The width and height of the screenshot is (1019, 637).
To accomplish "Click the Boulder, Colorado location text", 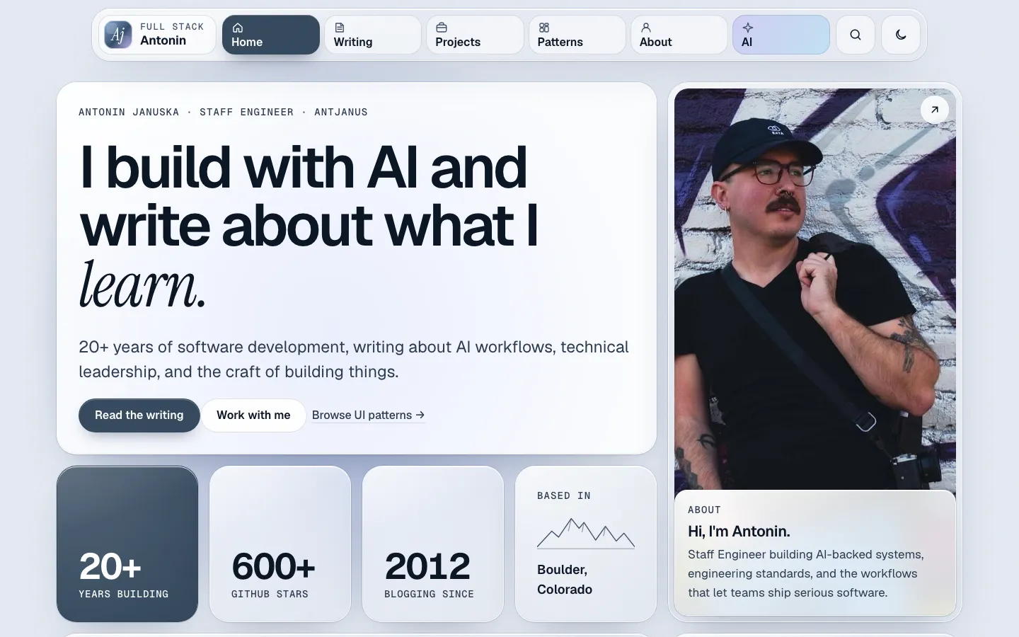I will tap(565, 580).
